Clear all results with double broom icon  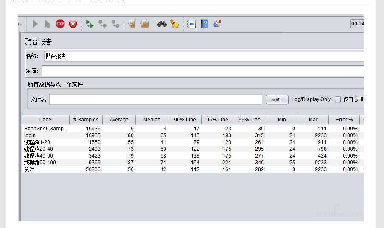145,24
